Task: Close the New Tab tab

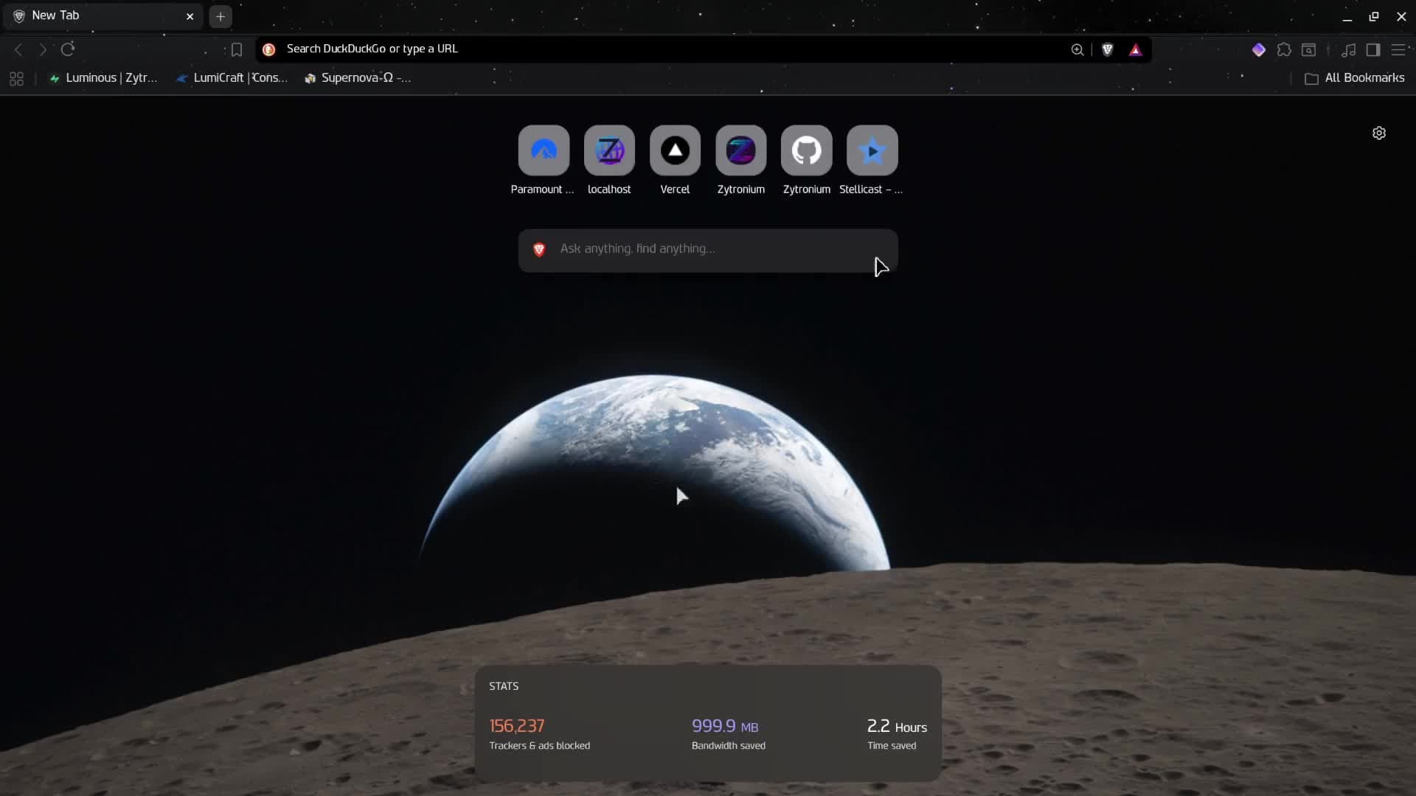Action: pyautogui.click(x=190, y=16)
